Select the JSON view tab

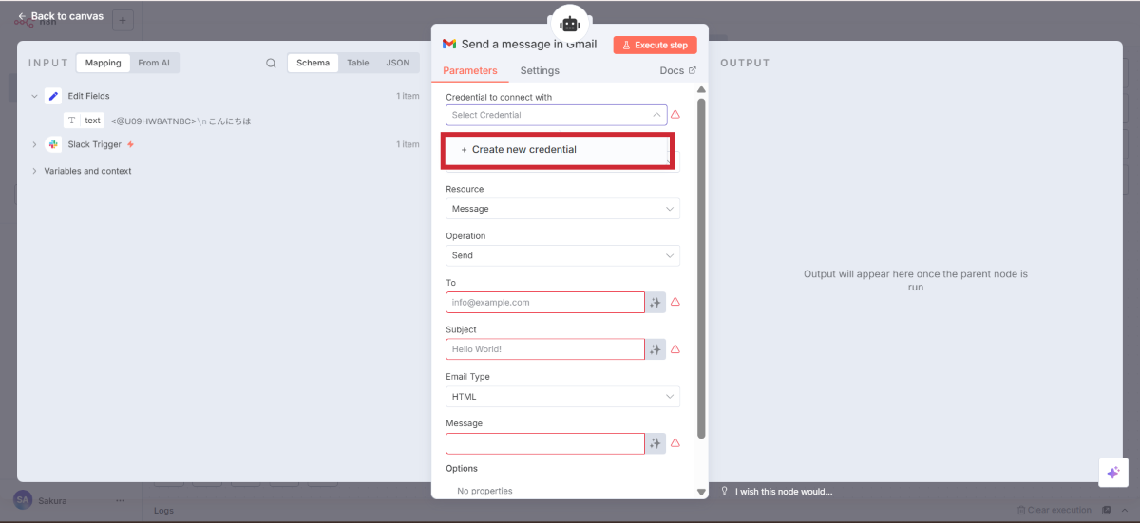click(397, 64)
